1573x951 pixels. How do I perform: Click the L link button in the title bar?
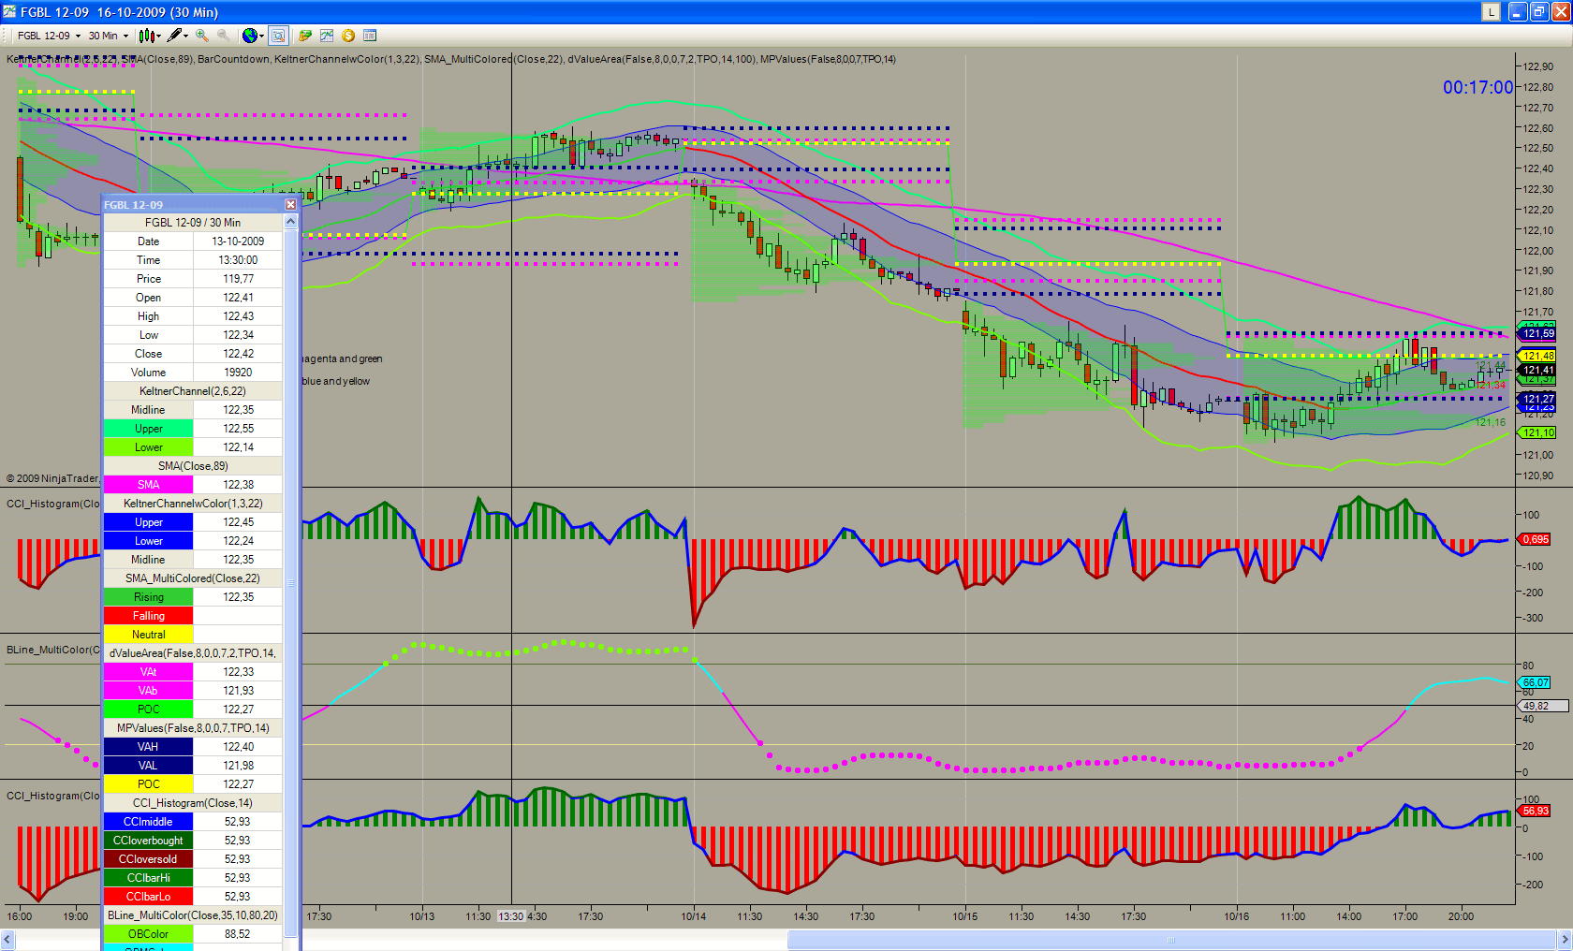(x=1491, y=12)
